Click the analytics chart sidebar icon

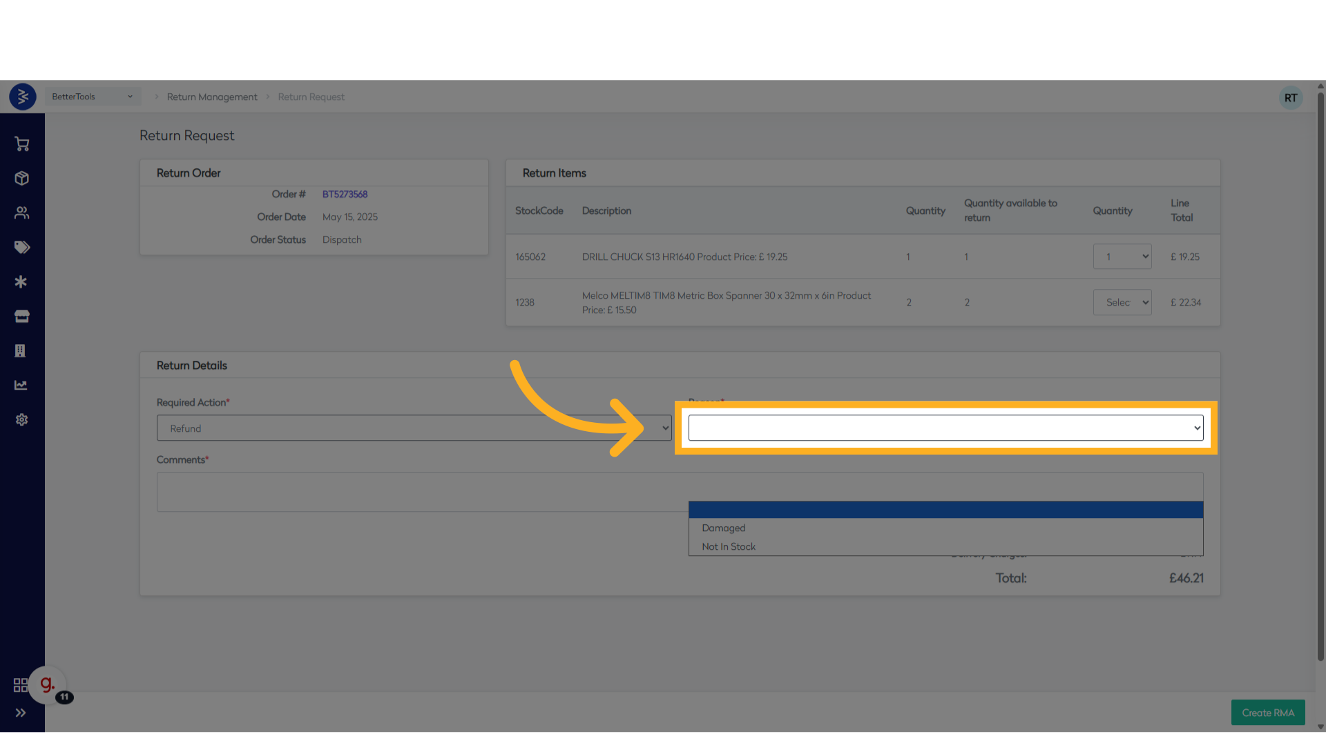(x=21, y=386)
